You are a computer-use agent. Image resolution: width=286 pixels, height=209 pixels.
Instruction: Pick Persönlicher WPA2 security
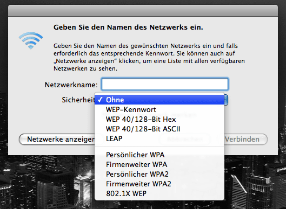click(159, 174)
